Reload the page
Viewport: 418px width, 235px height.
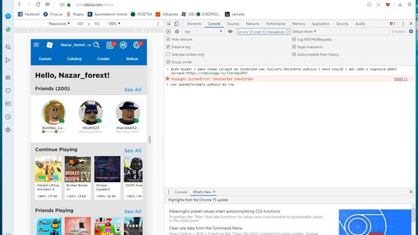click(x=38, y=5)
